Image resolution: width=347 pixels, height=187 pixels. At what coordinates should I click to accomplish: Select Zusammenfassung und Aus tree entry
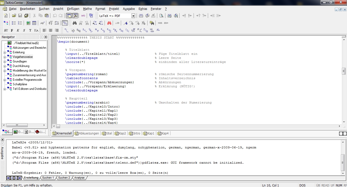29,75
